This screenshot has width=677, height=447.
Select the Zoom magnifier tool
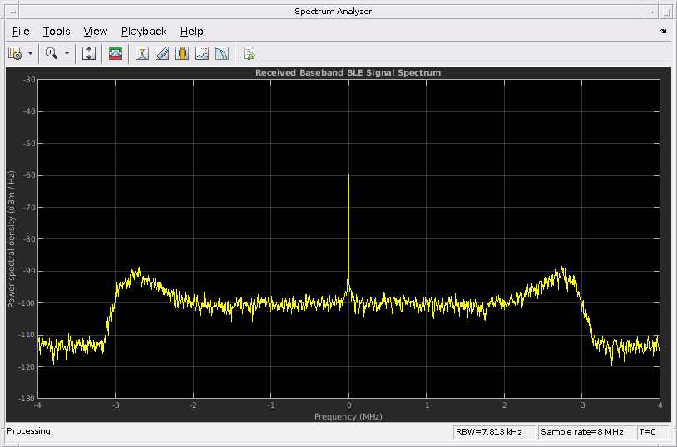[x=52, y=53]
